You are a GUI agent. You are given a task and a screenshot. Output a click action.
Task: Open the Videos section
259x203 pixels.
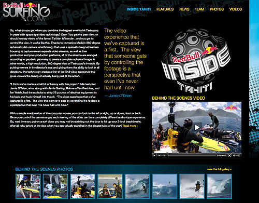236,9
